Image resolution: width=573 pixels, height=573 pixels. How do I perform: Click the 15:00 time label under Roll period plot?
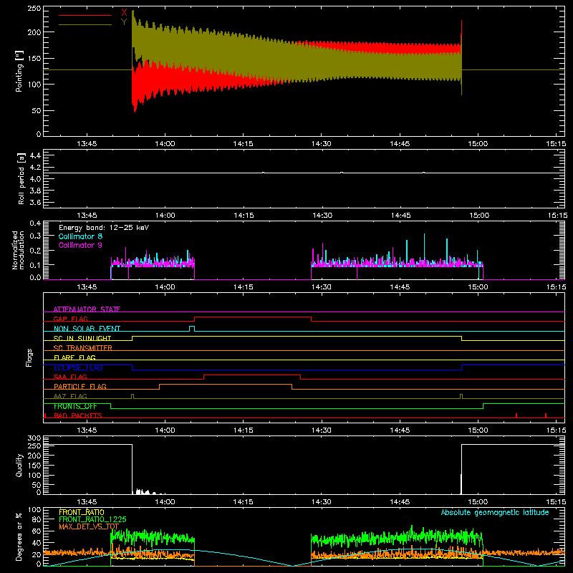[x=479, y=216]
